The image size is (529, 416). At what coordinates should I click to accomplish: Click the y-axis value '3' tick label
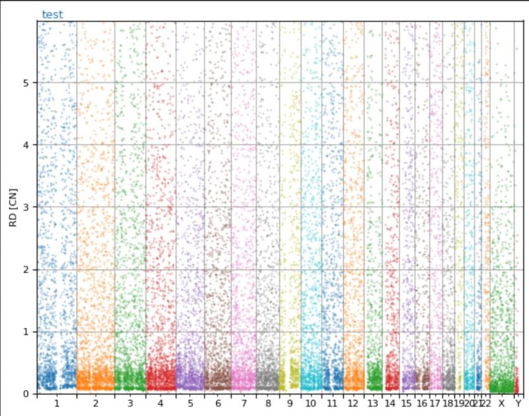click(27, 206)
